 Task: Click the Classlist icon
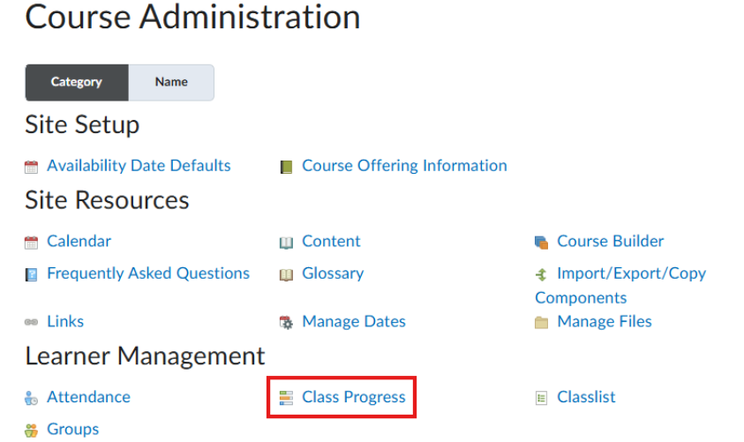(x=542, y=399)
